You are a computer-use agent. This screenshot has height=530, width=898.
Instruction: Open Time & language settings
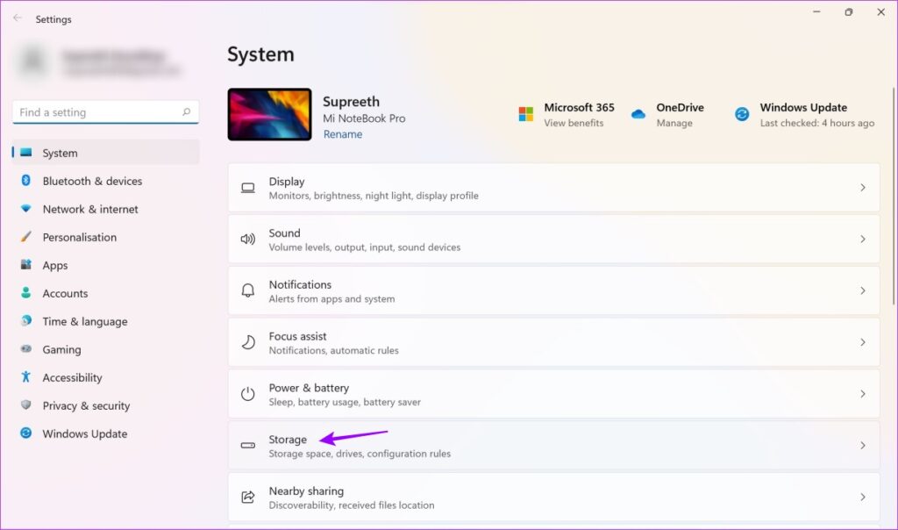point(106,321)
